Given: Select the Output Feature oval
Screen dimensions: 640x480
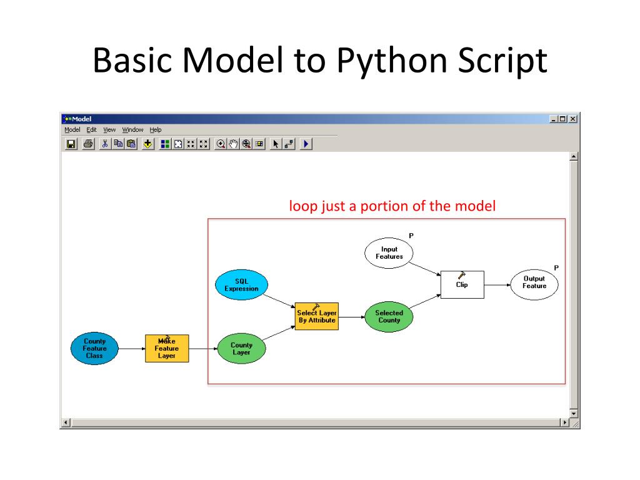Looking at the screenshot, I should 534,285.
